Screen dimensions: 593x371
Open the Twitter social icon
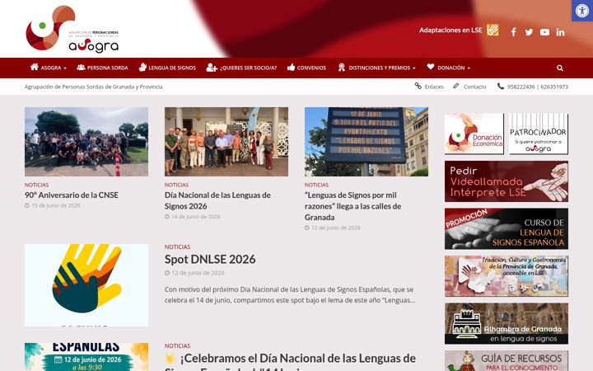(x=529, y=32)
